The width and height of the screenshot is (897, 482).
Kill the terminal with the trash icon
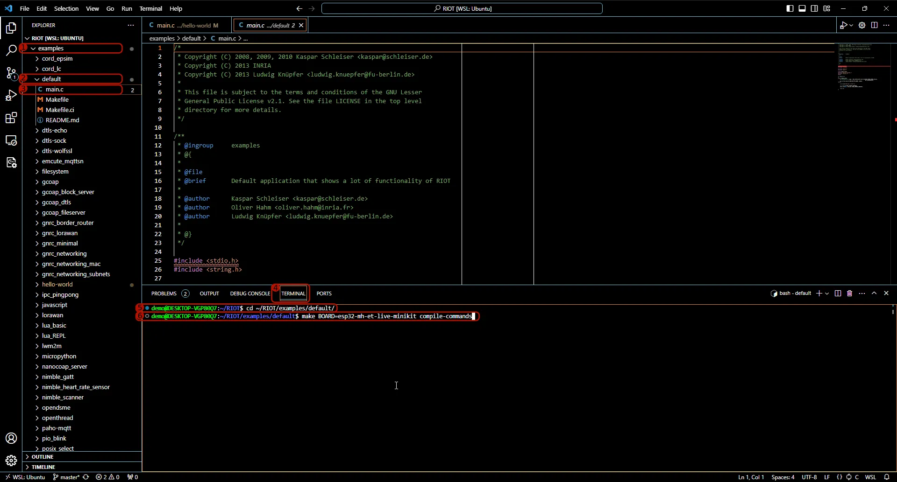coord(850,293)
